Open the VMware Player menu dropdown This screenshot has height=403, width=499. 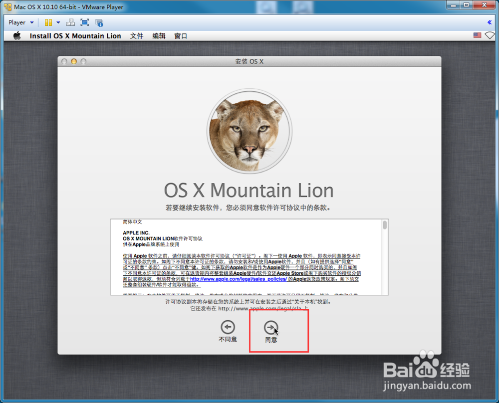coord(21,22)
